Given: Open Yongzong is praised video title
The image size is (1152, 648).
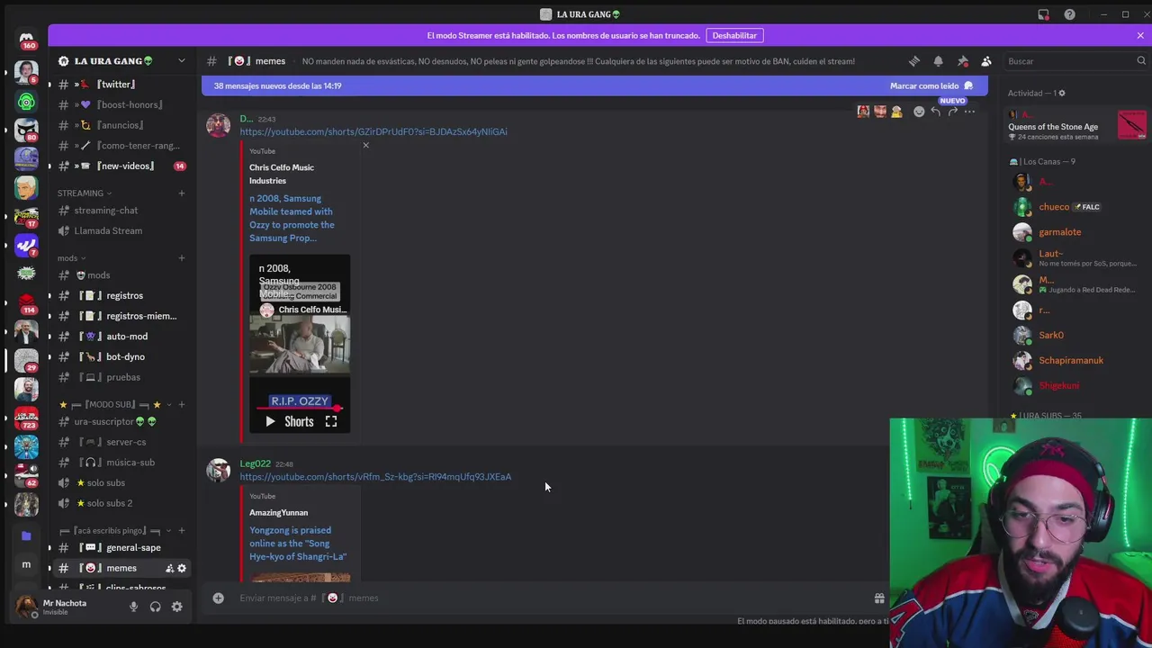Looking at the screenshot, I should (x=298, y=544).
